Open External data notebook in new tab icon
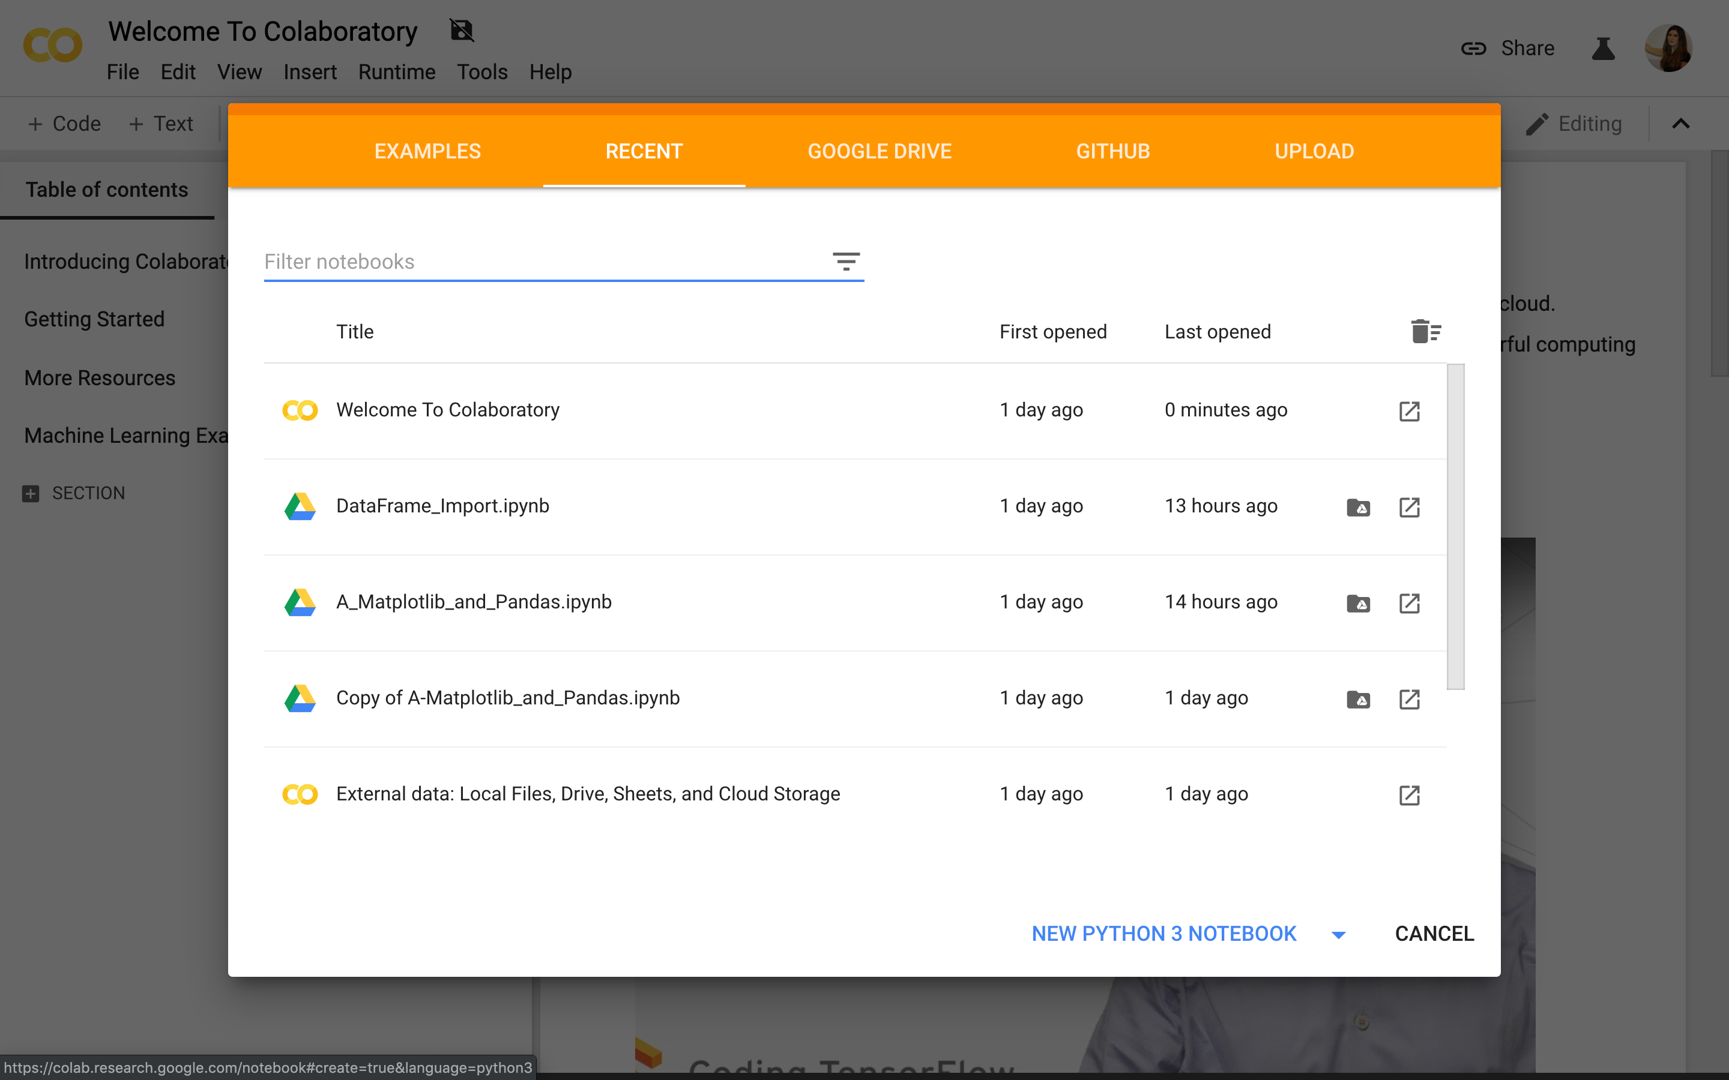This screenshot has height=1080, width=1729. coord(1409,795)
